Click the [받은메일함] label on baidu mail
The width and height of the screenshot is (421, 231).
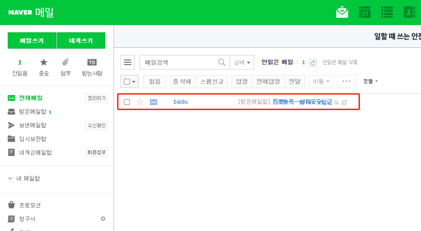[x=254, y=102]
